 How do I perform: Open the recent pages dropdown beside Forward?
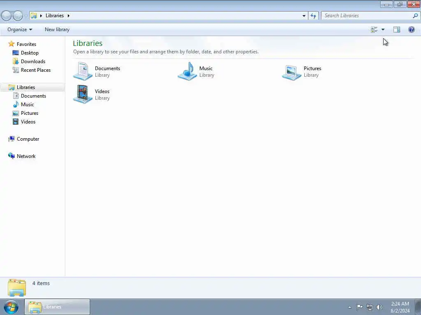(x=26, y=16)
